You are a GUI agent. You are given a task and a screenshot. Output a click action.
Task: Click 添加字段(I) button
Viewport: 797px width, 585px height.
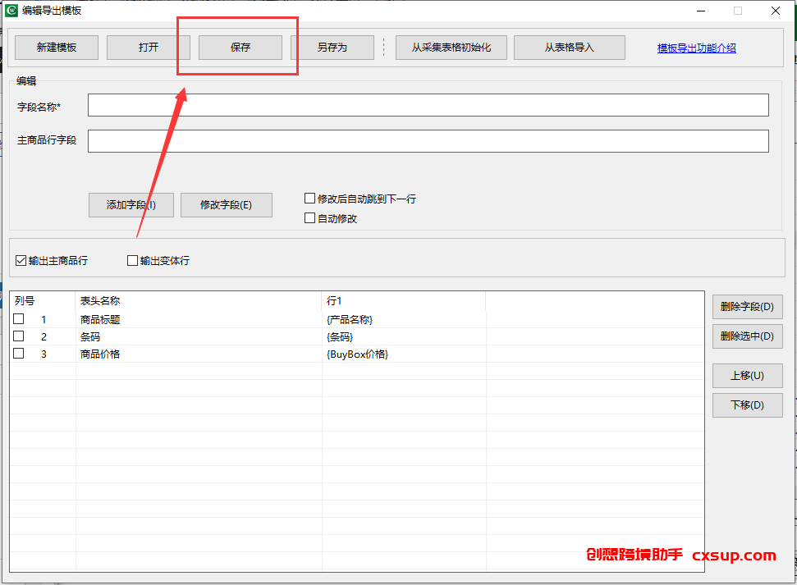(x=131, y=205)
